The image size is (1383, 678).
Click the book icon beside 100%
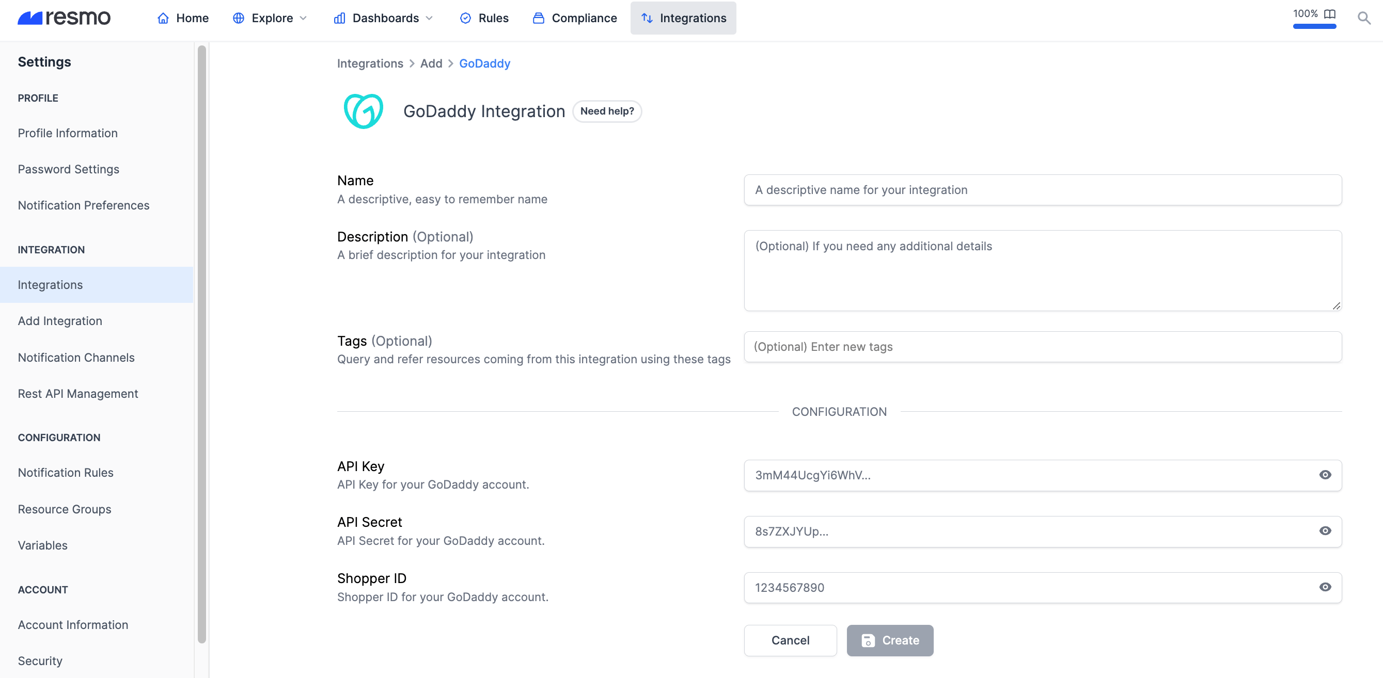[x=1329, y=14]
